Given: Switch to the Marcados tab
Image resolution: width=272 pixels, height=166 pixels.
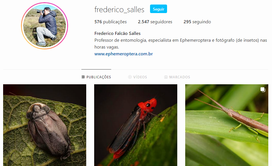Looking at the screenshot, I should click(x=177, y=77).
